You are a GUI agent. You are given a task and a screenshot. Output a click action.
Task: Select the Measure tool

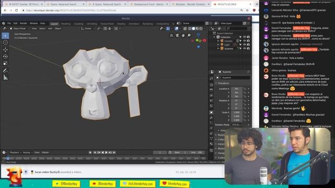[x=5, y=78]
